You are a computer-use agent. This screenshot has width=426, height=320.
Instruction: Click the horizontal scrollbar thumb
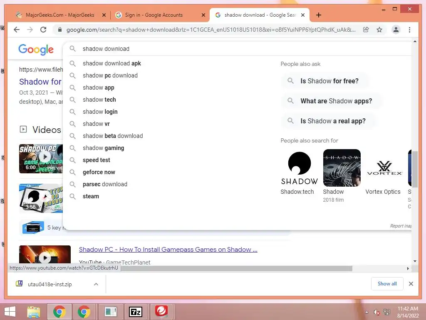tap(236, 269)
